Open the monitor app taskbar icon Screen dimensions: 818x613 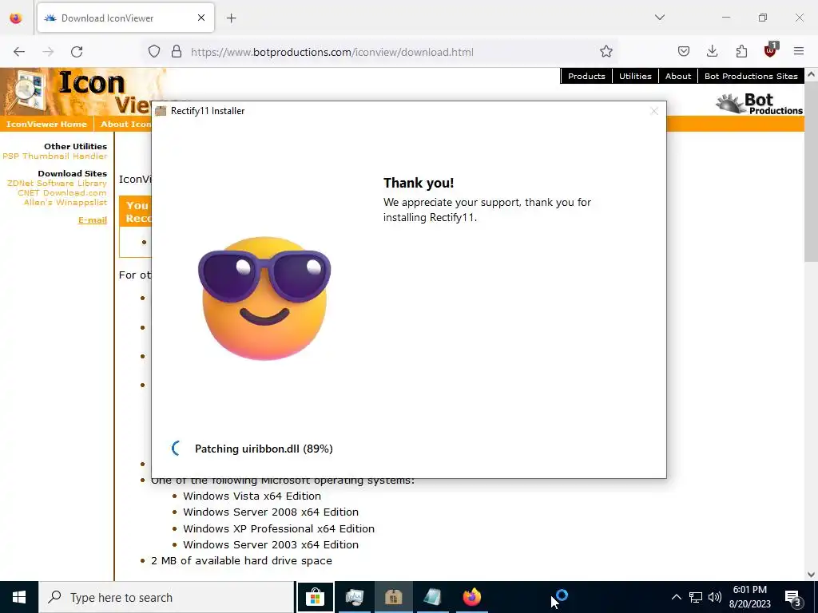point(354,597)
